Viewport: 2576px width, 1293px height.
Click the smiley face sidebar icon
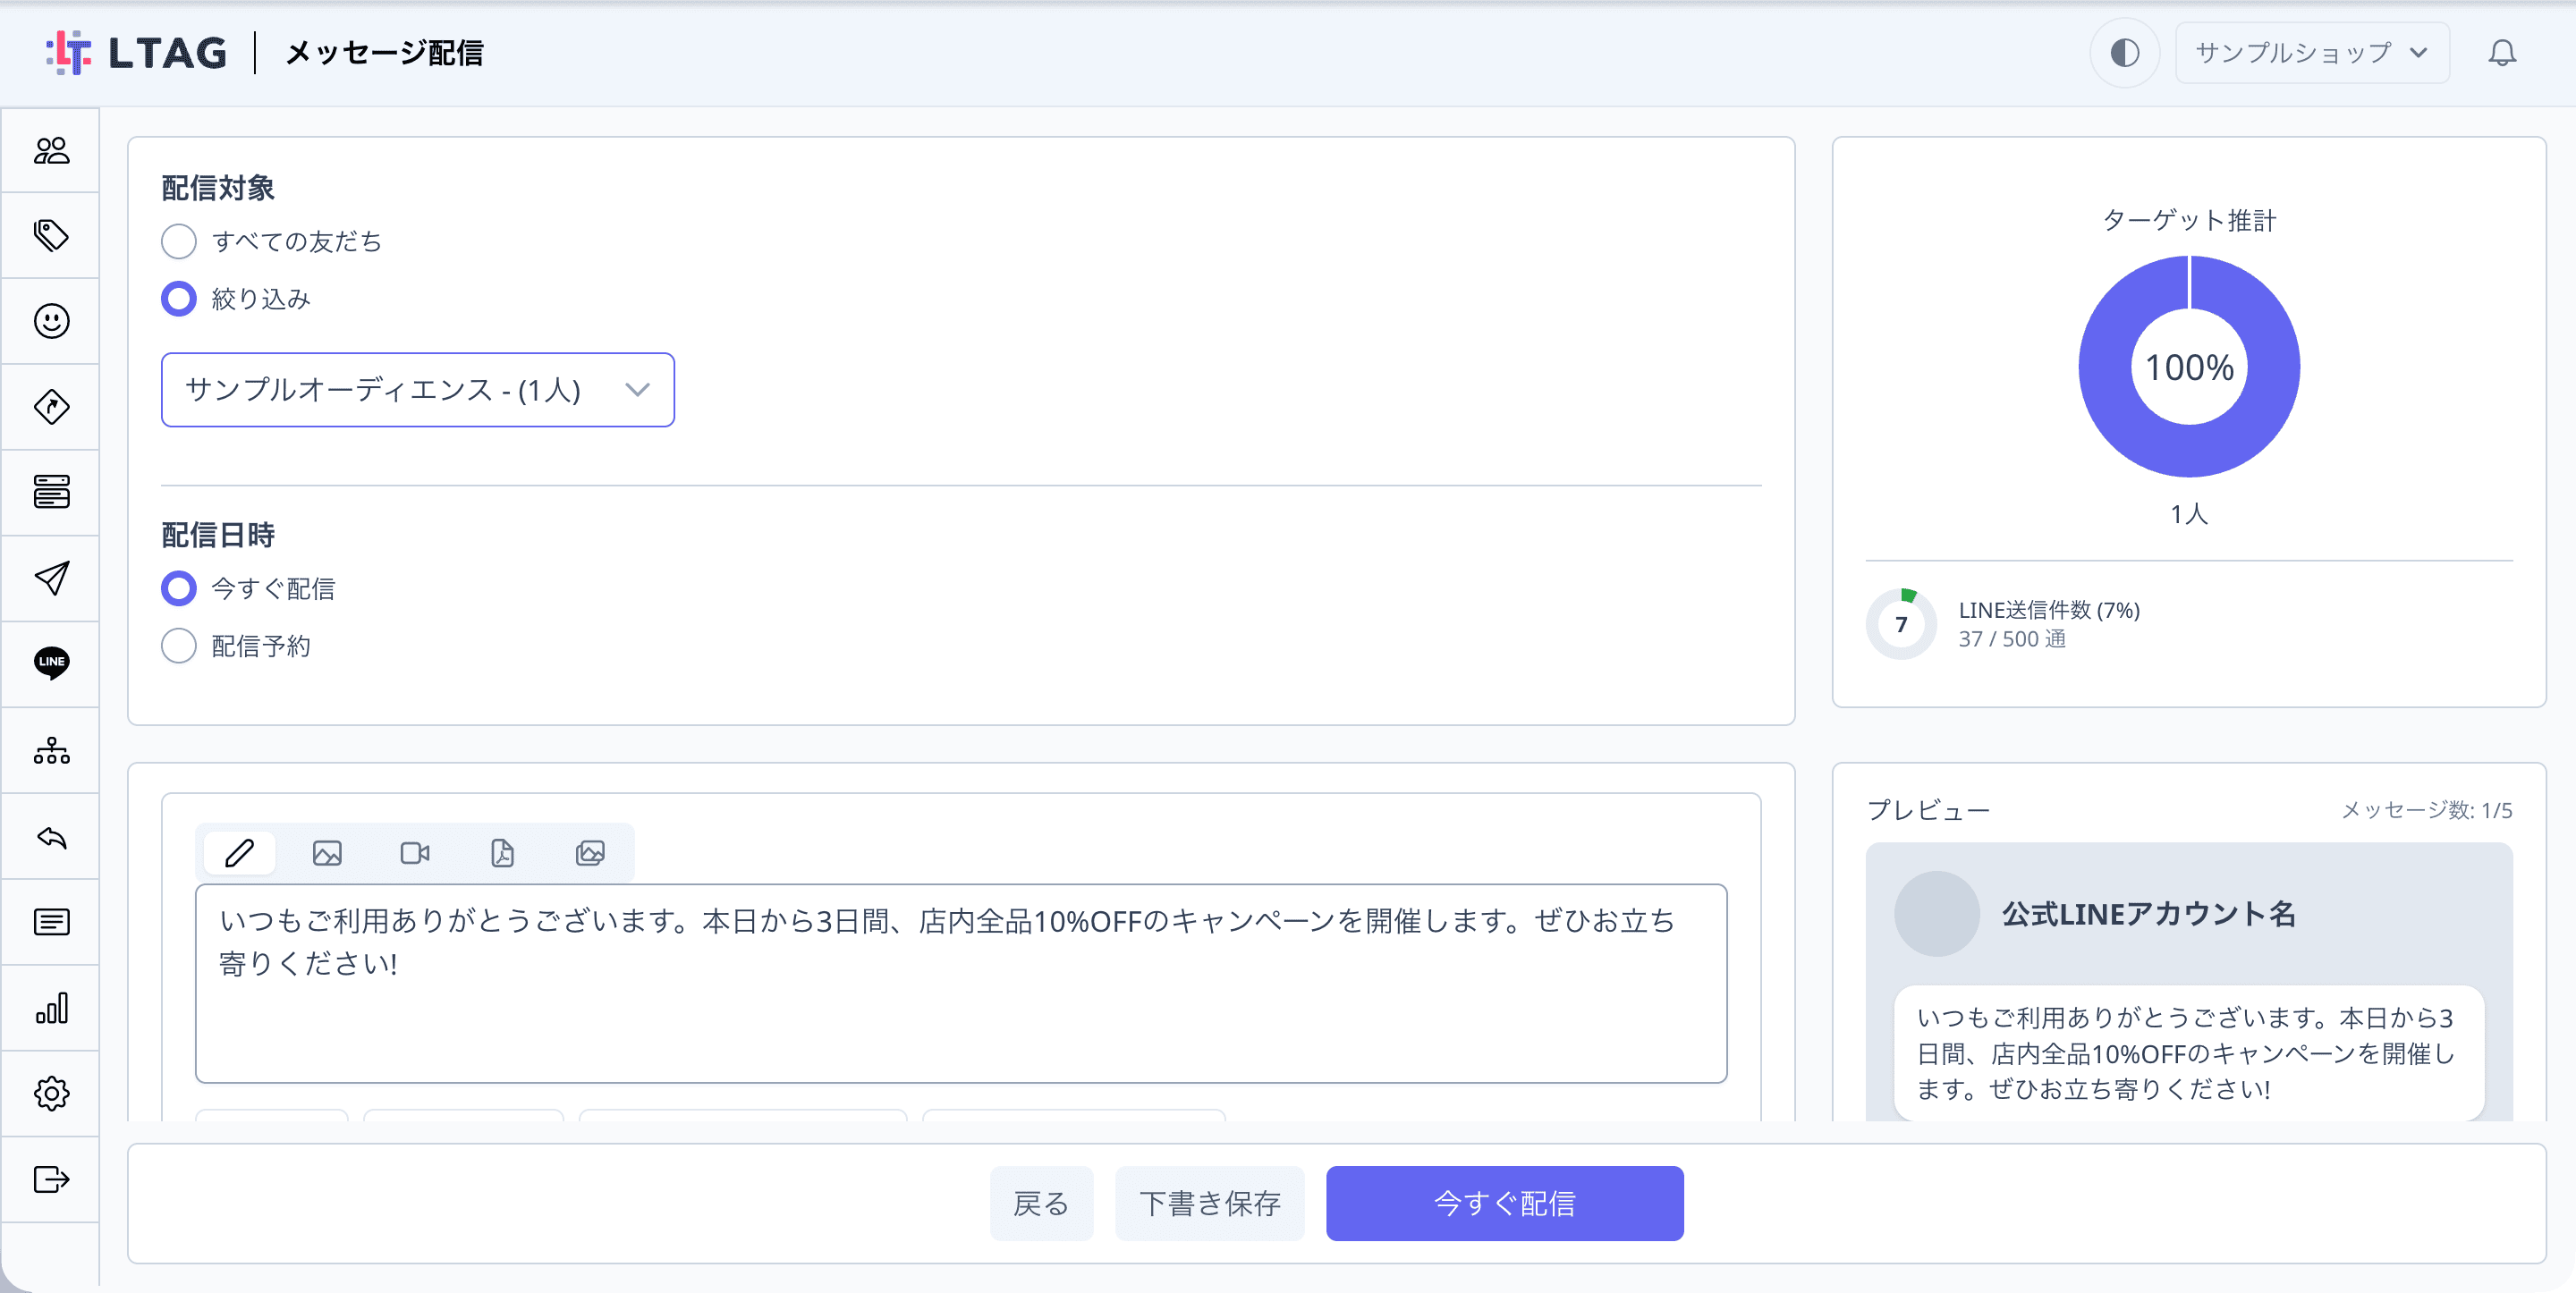[x=51, y=321]
